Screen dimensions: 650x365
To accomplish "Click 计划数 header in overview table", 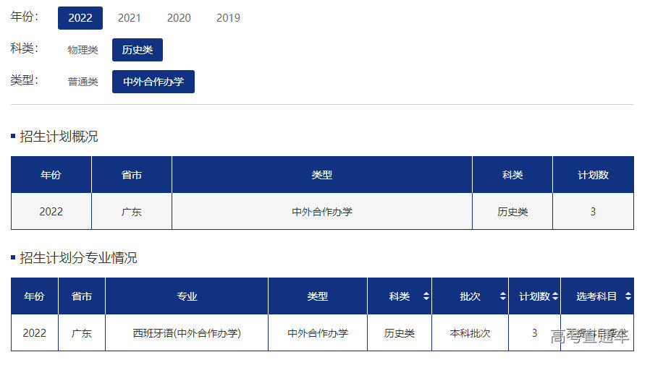I will tap(593, 175).
